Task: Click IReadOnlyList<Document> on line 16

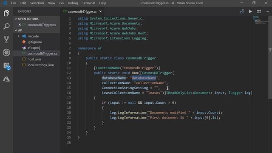Action: pos(189,93)
